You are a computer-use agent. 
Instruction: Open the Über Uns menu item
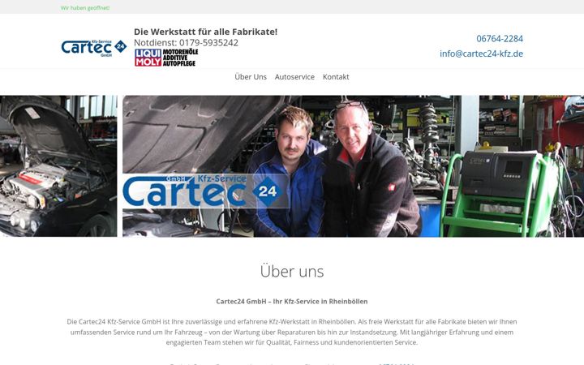[x=251, y=77]
